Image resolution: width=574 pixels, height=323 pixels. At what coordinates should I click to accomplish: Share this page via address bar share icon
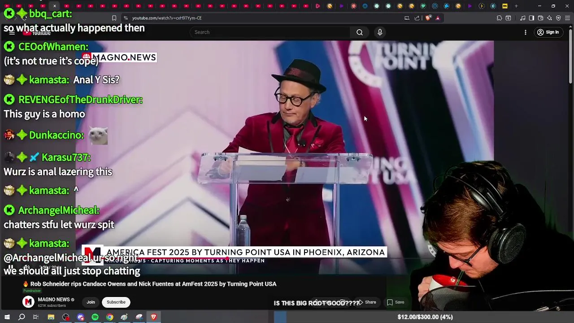coord(417,18)
